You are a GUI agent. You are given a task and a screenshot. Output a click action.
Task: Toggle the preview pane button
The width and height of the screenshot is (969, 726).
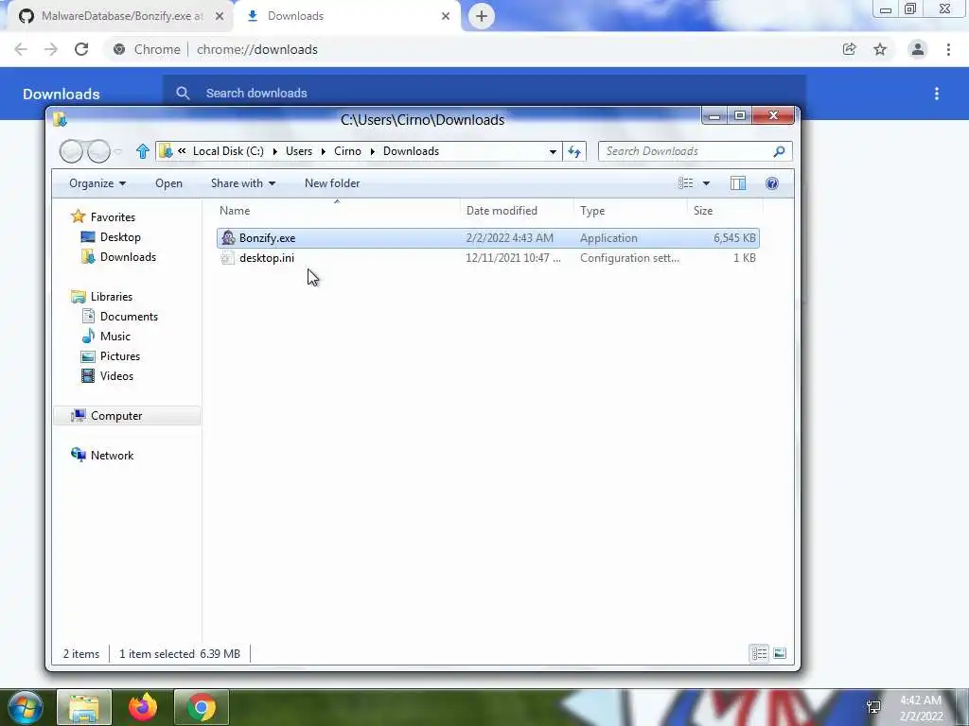tap(738, 183)
